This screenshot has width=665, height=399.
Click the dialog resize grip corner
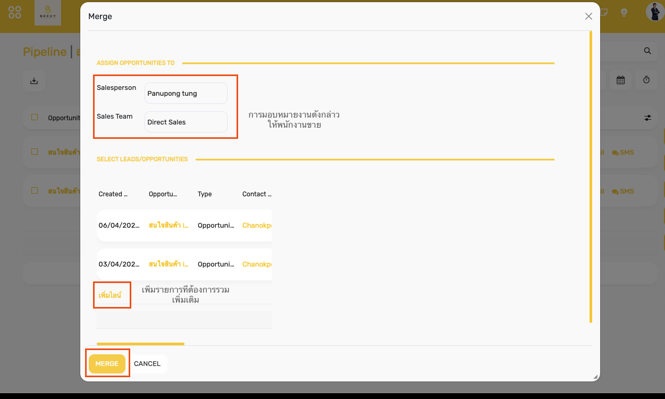(x=595, y=377)
